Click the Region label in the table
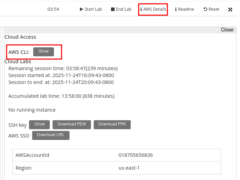Image resolution: width=240 pixels, height=180 pixels. click(x=24, y=168)
